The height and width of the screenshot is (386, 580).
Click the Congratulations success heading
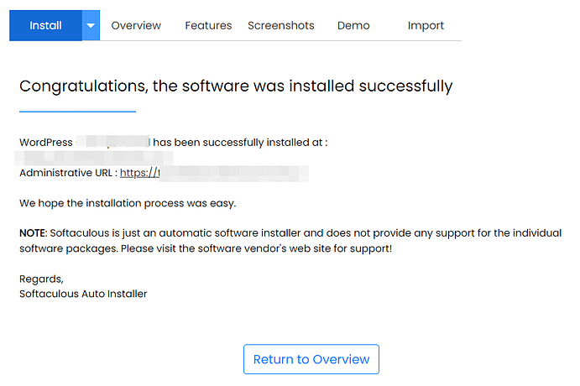pos(236,86)
